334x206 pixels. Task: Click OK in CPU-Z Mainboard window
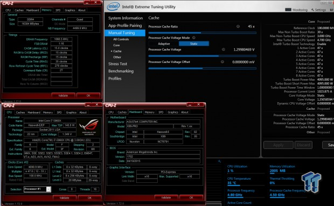pyautogui.click(x=191, y=197)
